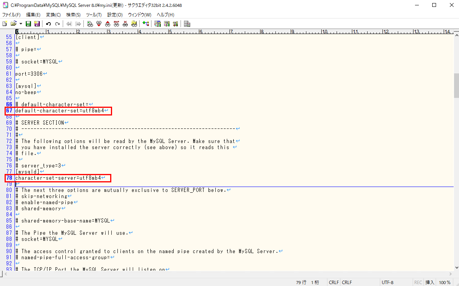The width and height of the screenshot is (459, 286).
Task: Click the New file toolbar icon
Action: tap(5, 24)
